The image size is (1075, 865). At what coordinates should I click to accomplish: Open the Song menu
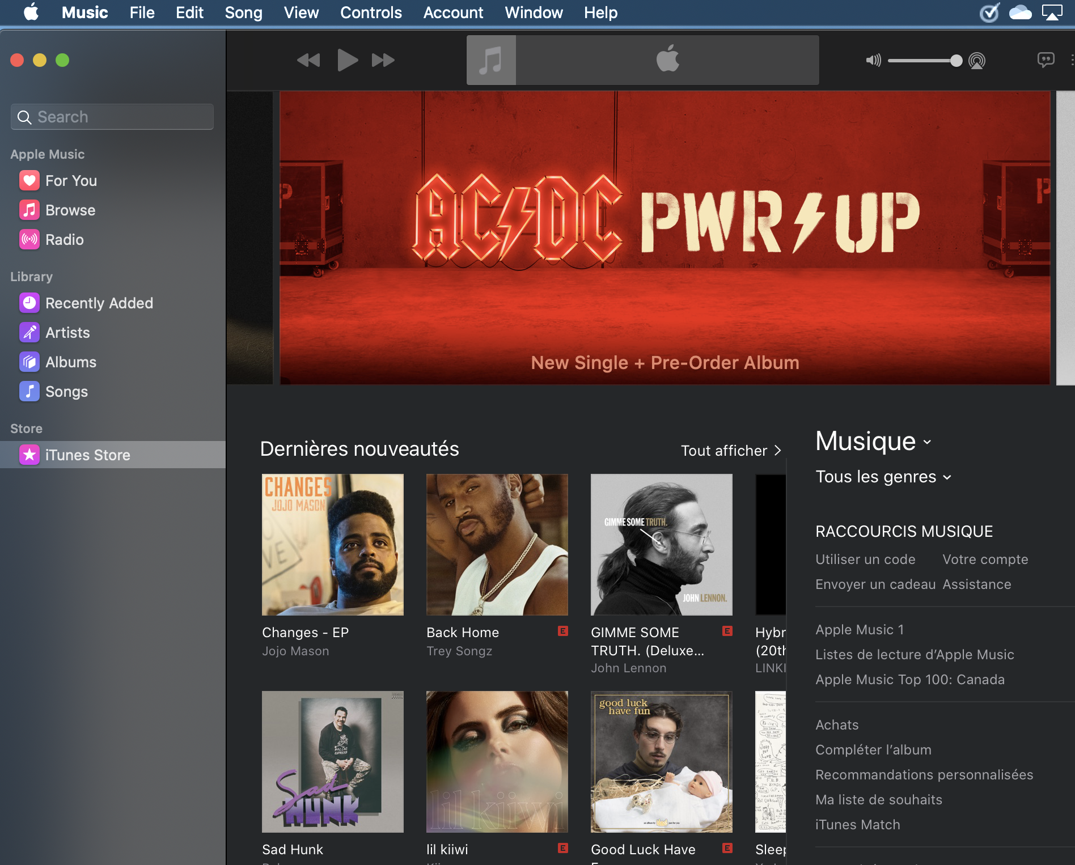point(243,12)
